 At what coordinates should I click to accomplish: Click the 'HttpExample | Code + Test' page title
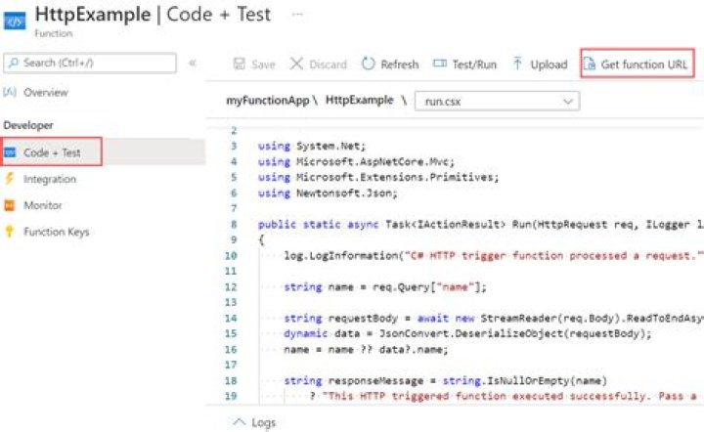tap(153, 15)
